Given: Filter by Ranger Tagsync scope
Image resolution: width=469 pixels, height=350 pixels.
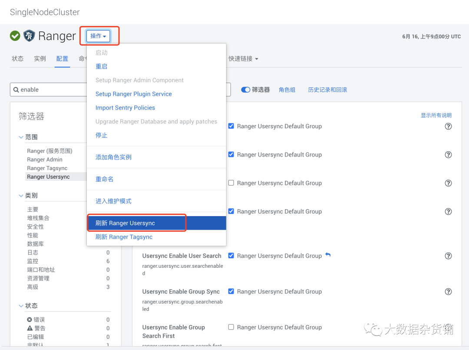Looking at the screenshot, I should [x=47, y=168].
